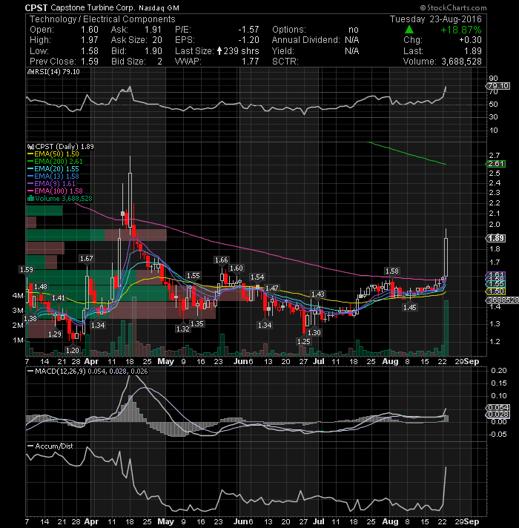
Task: Click the 1.25 low price annotation
Action: 303,341
